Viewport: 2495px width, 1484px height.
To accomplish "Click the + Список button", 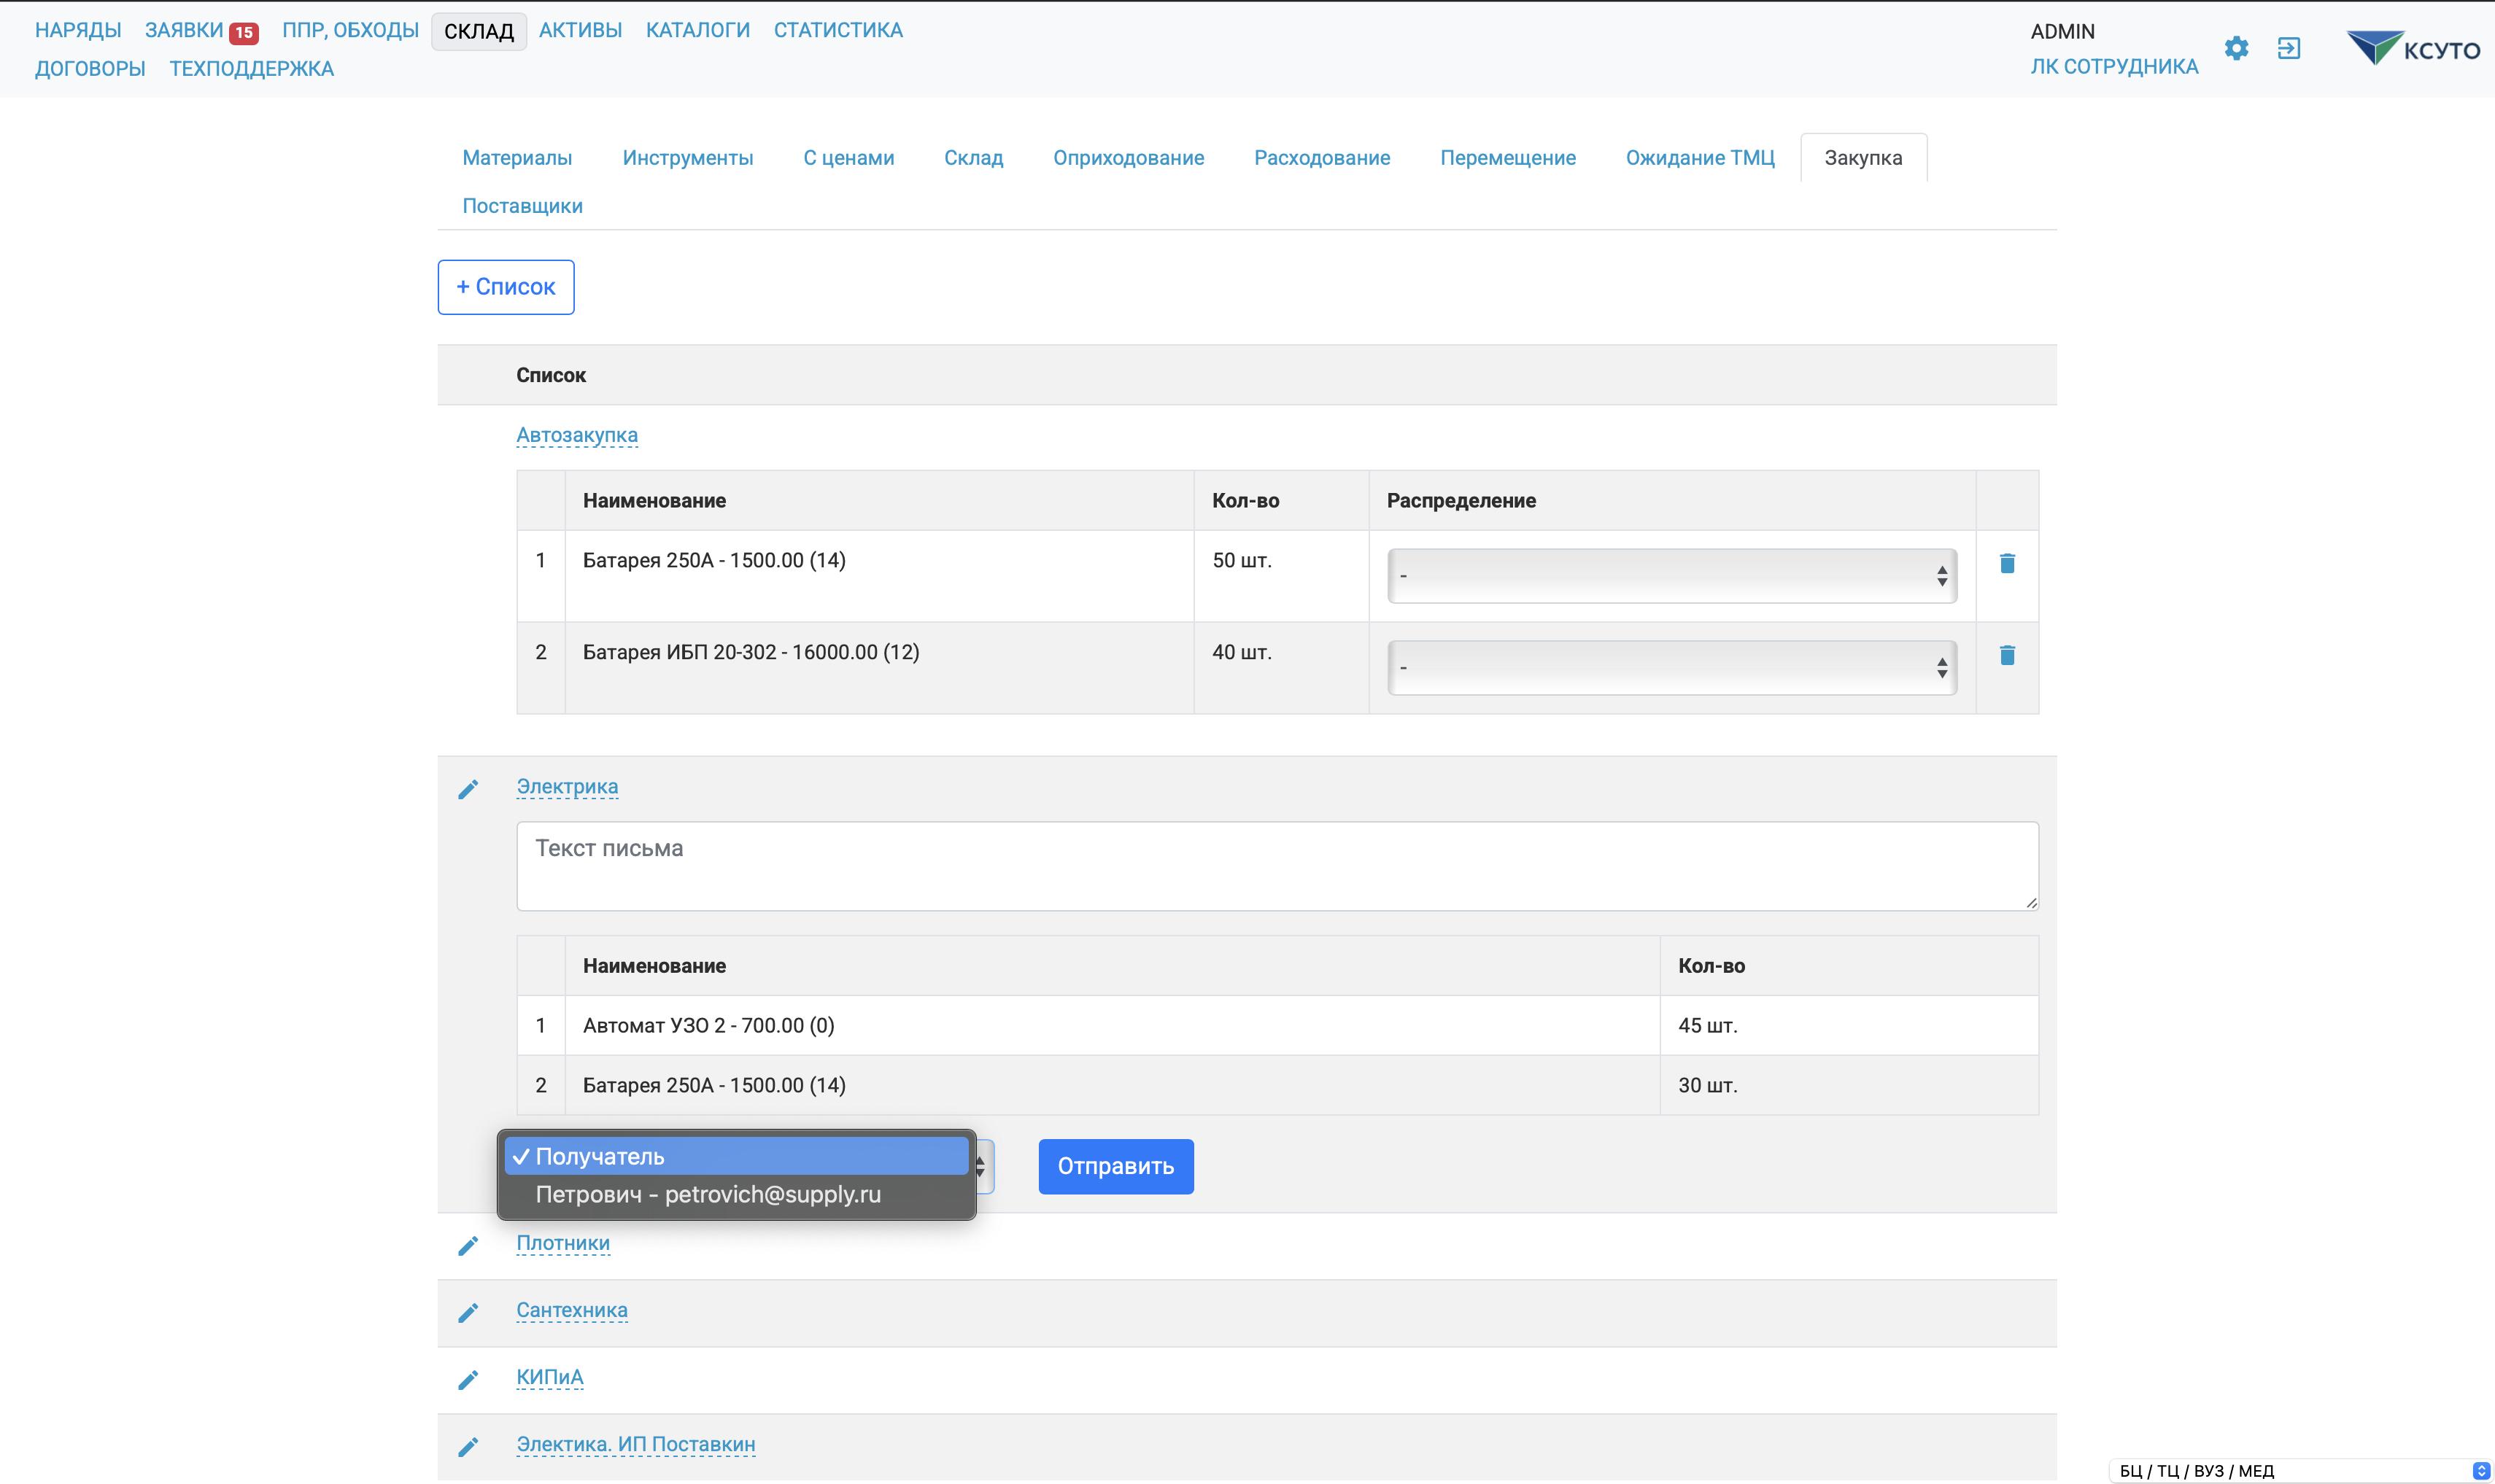I will point(506,287).
